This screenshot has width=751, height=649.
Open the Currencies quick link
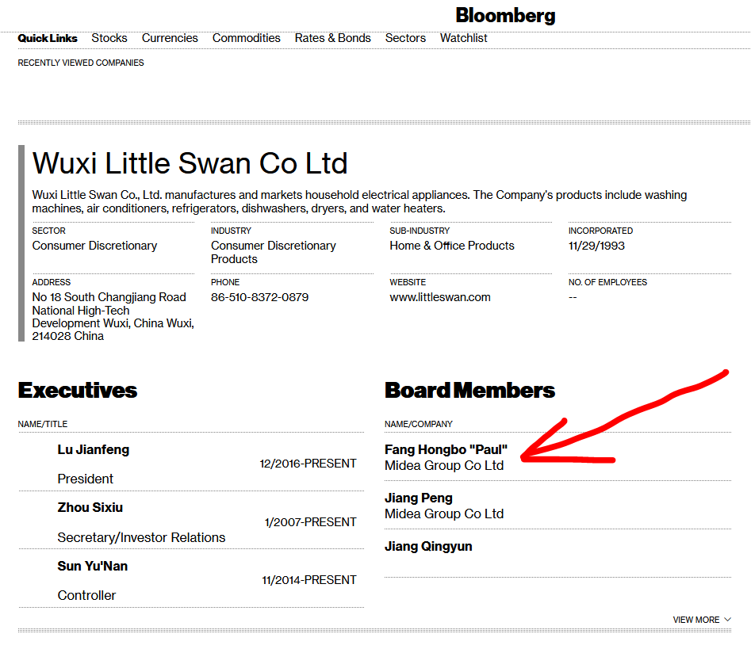(x=170, y=38)
